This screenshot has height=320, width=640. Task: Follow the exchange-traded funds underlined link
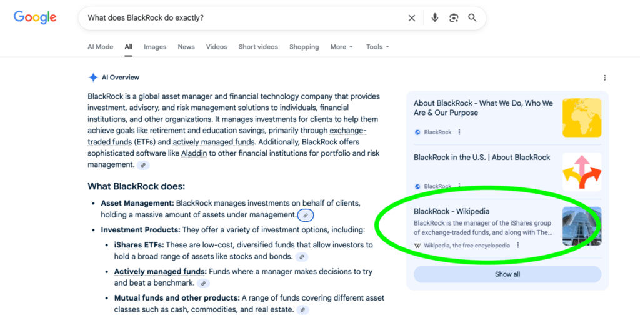[x=347, y=131]
